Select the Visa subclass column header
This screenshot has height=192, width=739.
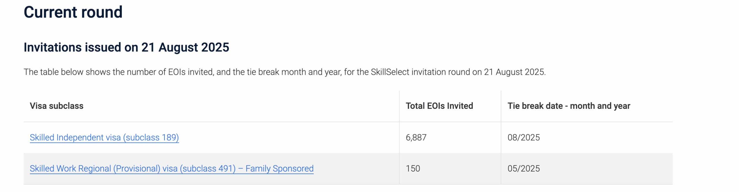point(57,106)
